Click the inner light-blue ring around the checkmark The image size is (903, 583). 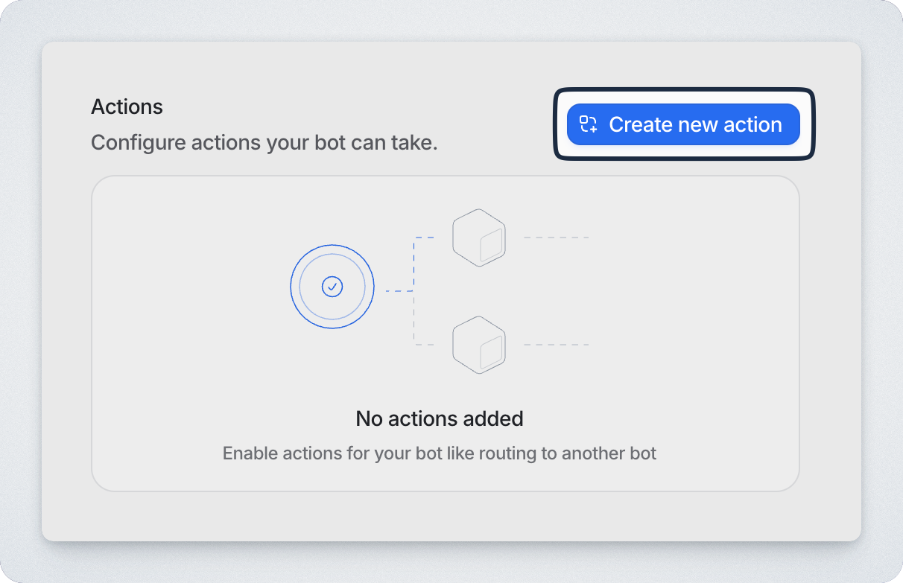pyautogui.click(x=332, y=257)
